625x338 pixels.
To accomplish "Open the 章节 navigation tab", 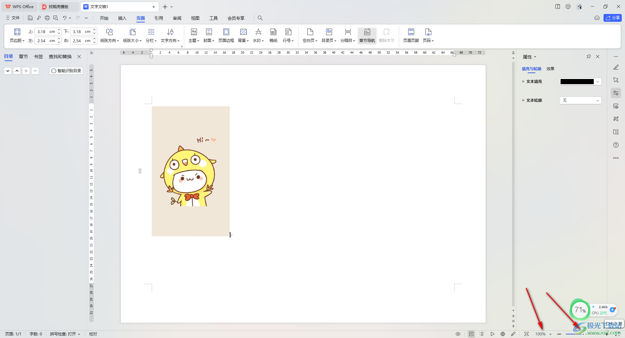I will (x=23, y=57).
